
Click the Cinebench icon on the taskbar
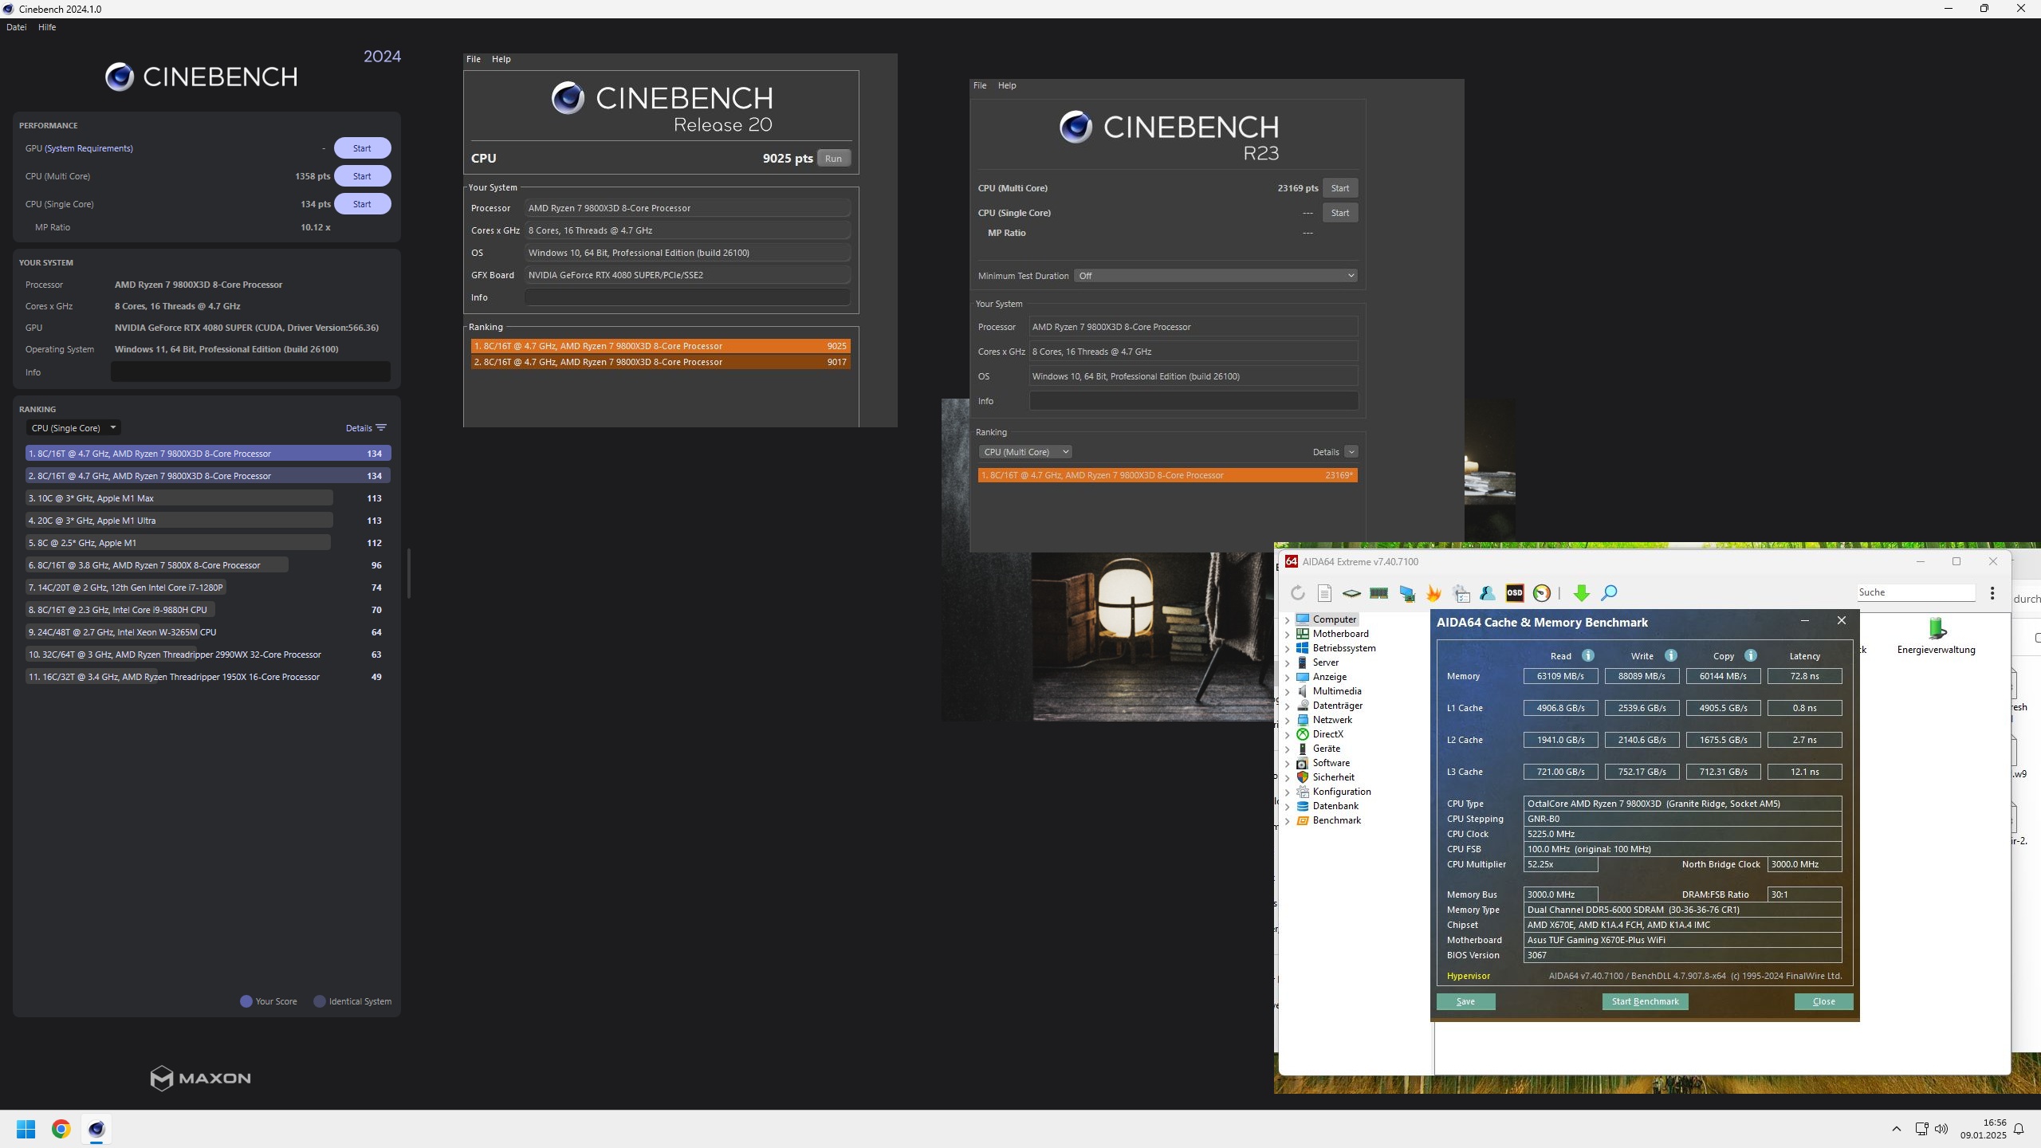point(96,1129)
